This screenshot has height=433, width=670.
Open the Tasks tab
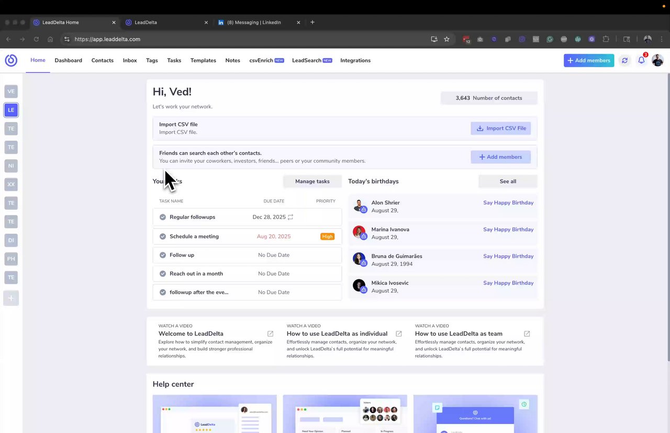coord(174,61)
